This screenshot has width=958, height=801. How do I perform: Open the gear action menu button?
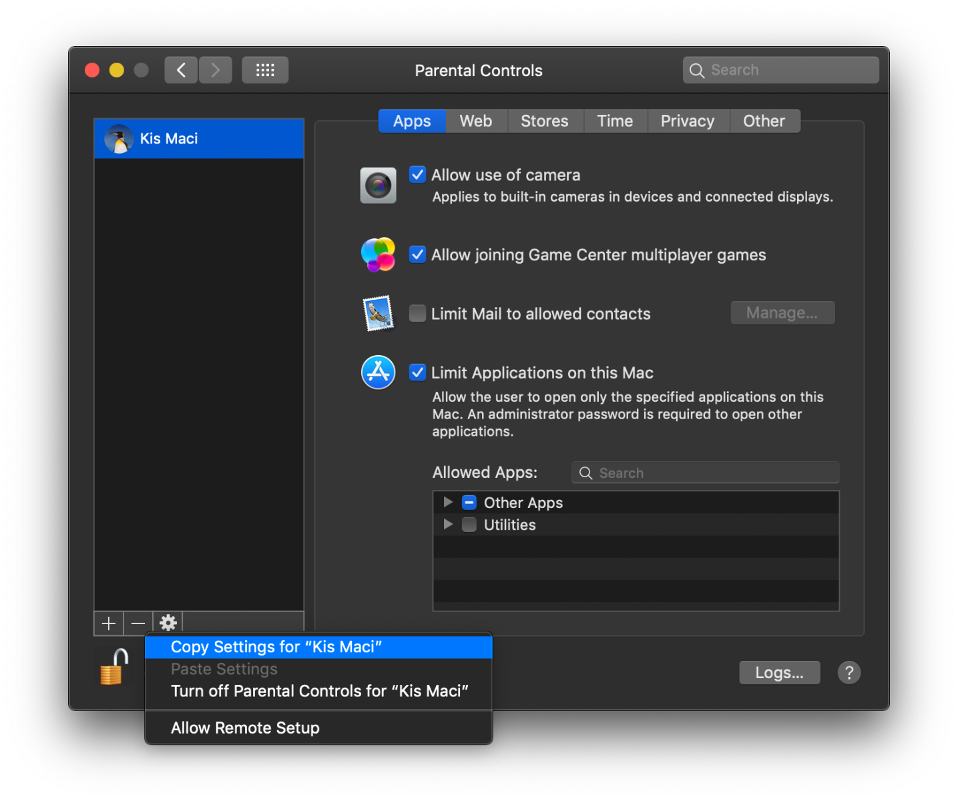click(x=168, y=623)
